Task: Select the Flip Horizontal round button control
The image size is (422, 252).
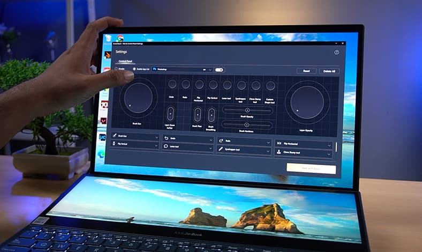Action: point(199,84)
